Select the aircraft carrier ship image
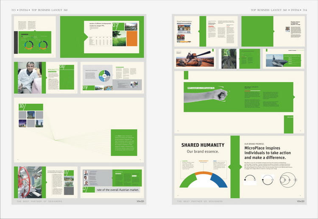This screenshot has height=219, width=318. tap(276, 60)
